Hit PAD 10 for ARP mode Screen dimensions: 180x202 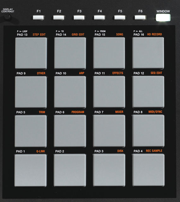coord(70,92)
